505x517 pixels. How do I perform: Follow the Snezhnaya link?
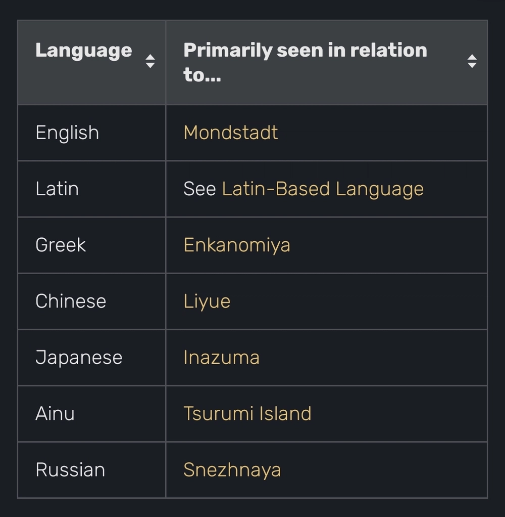tap(232, 469)
